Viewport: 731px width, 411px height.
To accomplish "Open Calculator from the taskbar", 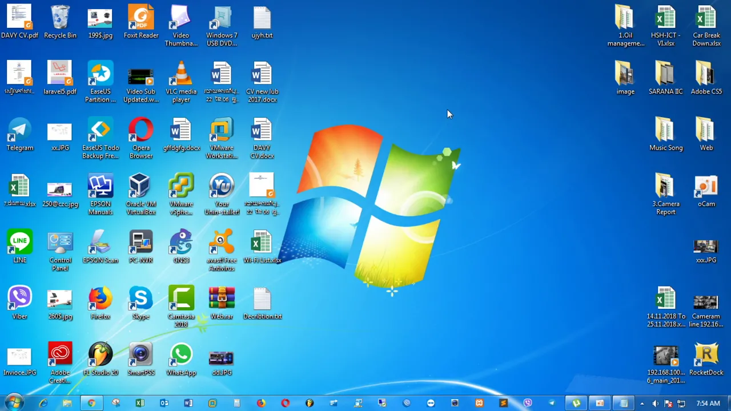I will [x=236, y=403].
